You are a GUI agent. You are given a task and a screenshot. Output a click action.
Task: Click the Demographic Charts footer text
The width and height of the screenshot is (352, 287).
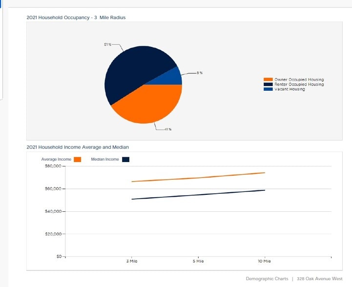(267, 279)
